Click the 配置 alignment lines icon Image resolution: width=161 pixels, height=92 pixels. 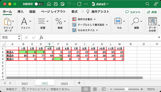41,21
